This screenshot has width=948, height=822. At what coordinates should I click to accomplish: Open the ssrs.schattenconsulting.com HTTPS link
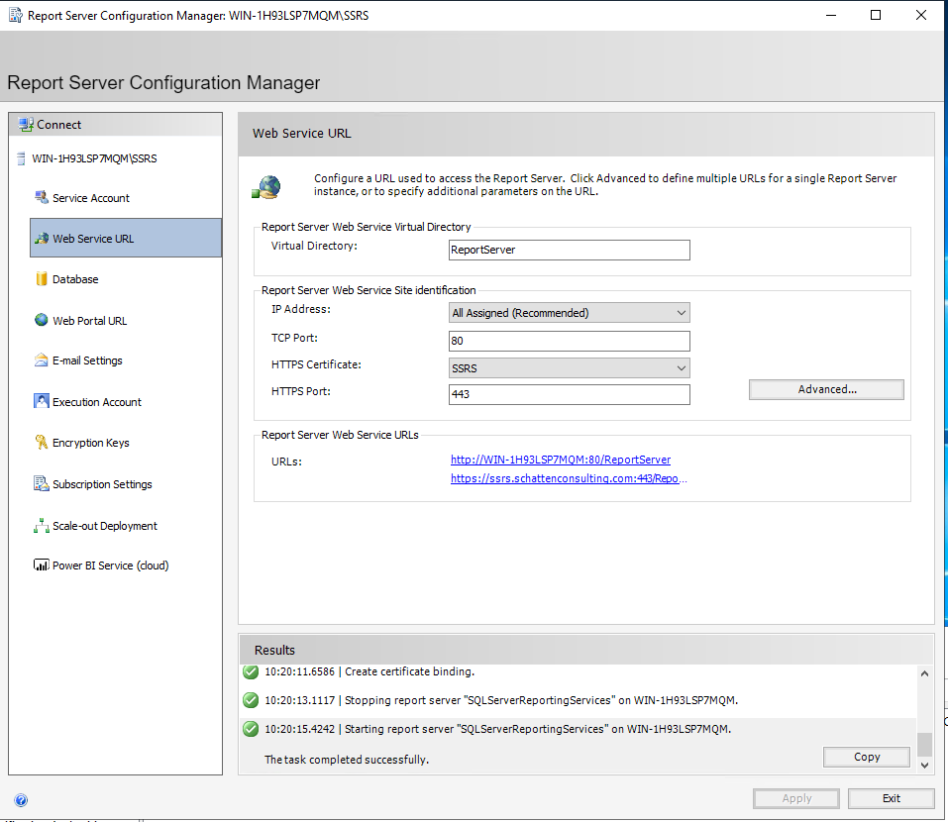(569, 479)
